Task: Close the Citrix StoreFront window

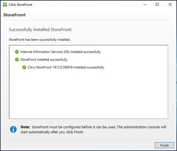Action: point(170,5)
